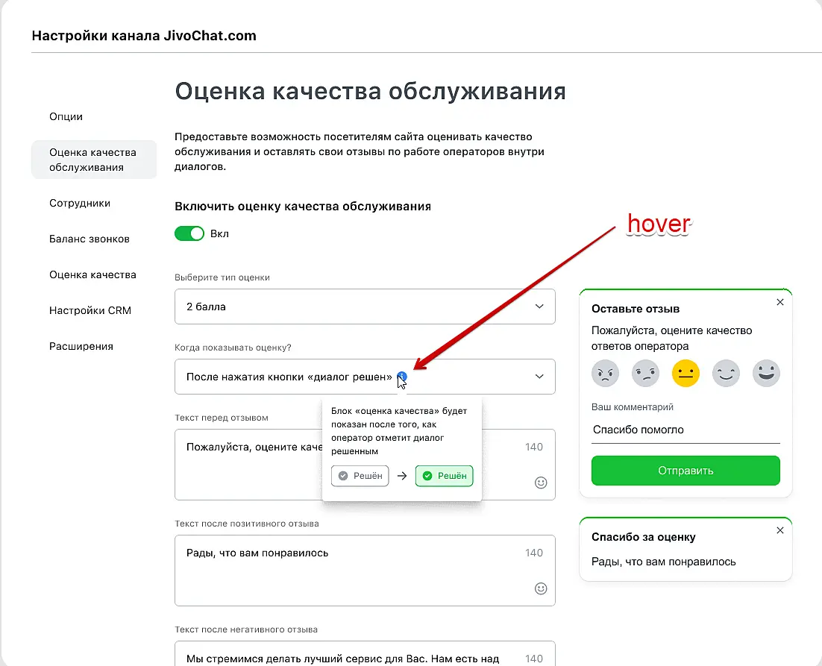
Task: Close the Оставьте отзыв preview widget
Action: (780, 302)
